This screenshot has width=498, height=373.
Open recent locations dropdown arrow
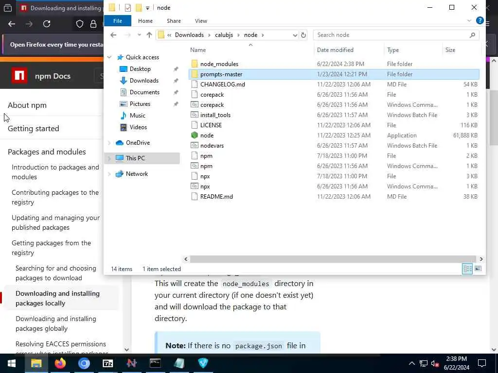point(139,35)
